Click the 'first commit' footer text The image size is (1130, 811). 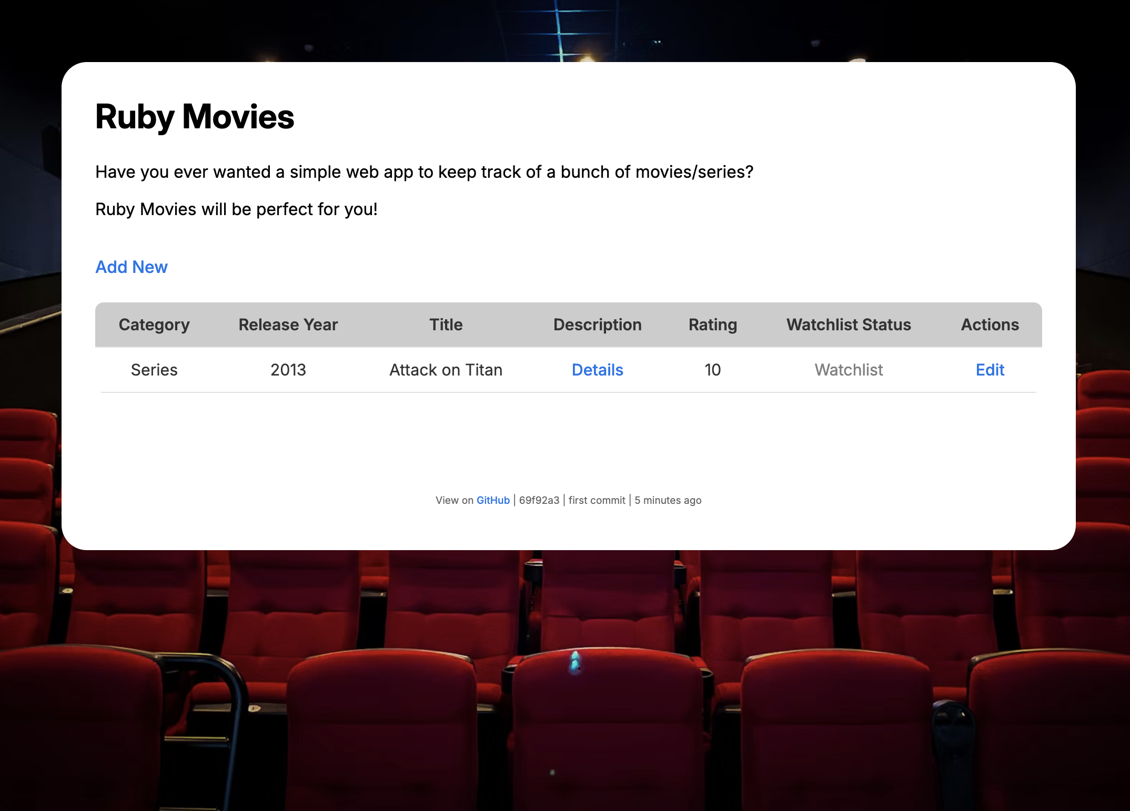pos(597,500)
